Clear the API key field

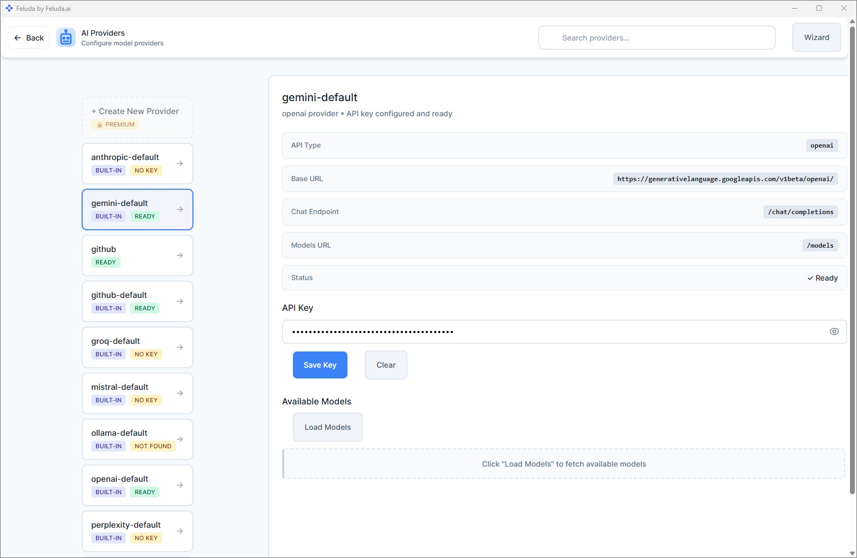(x=386, y=365)
